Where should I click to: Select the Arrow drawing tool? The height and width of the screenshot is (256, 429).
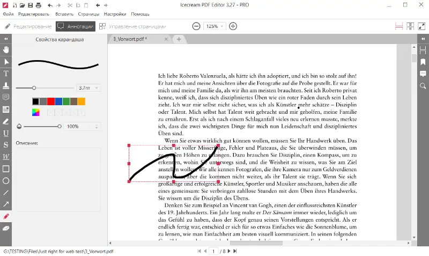6,204
